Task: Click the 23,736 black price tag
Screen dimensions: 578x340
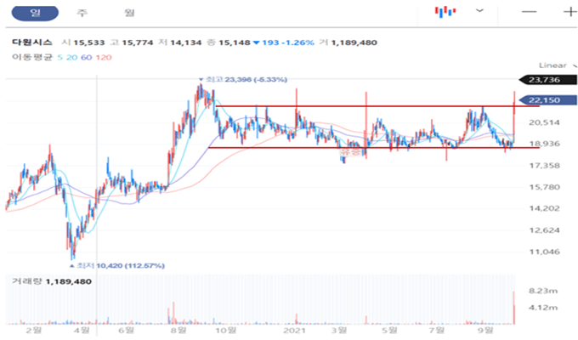Action: (547, 80)
